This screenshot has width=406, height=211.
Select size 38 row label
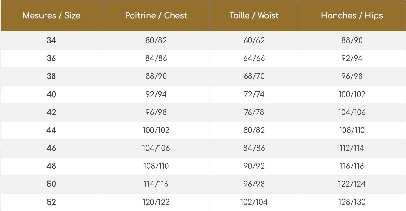click(x=51, y=76)
